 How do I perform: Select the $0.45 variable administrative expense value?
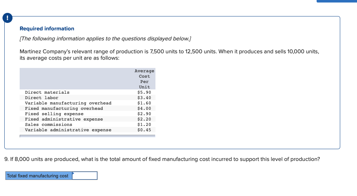144,130
